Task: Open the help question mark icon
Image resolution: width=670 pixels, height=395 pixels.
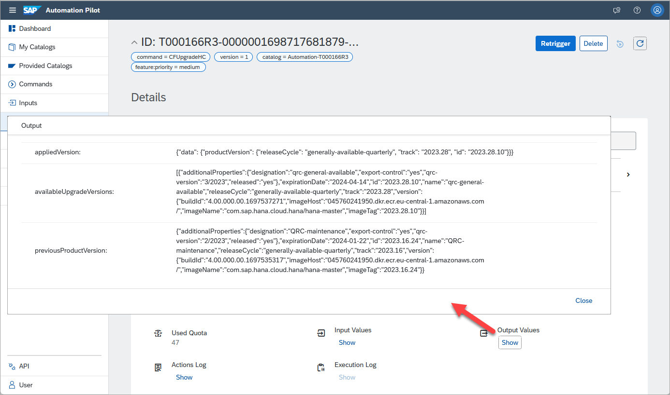Action: pyautogui.click(x=637, y=10)
